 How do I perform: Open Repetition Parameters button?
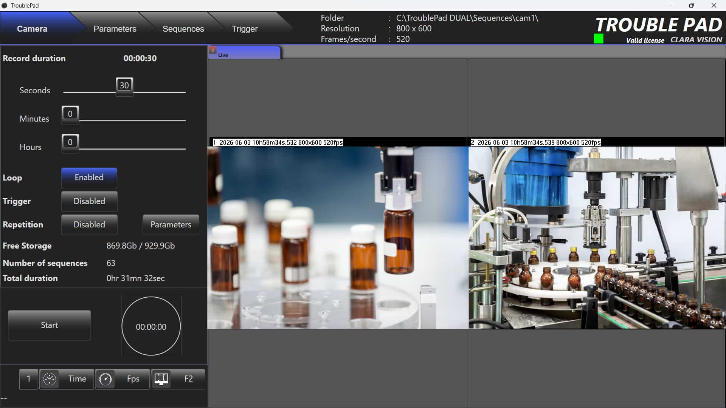click(x=171, y=225)
